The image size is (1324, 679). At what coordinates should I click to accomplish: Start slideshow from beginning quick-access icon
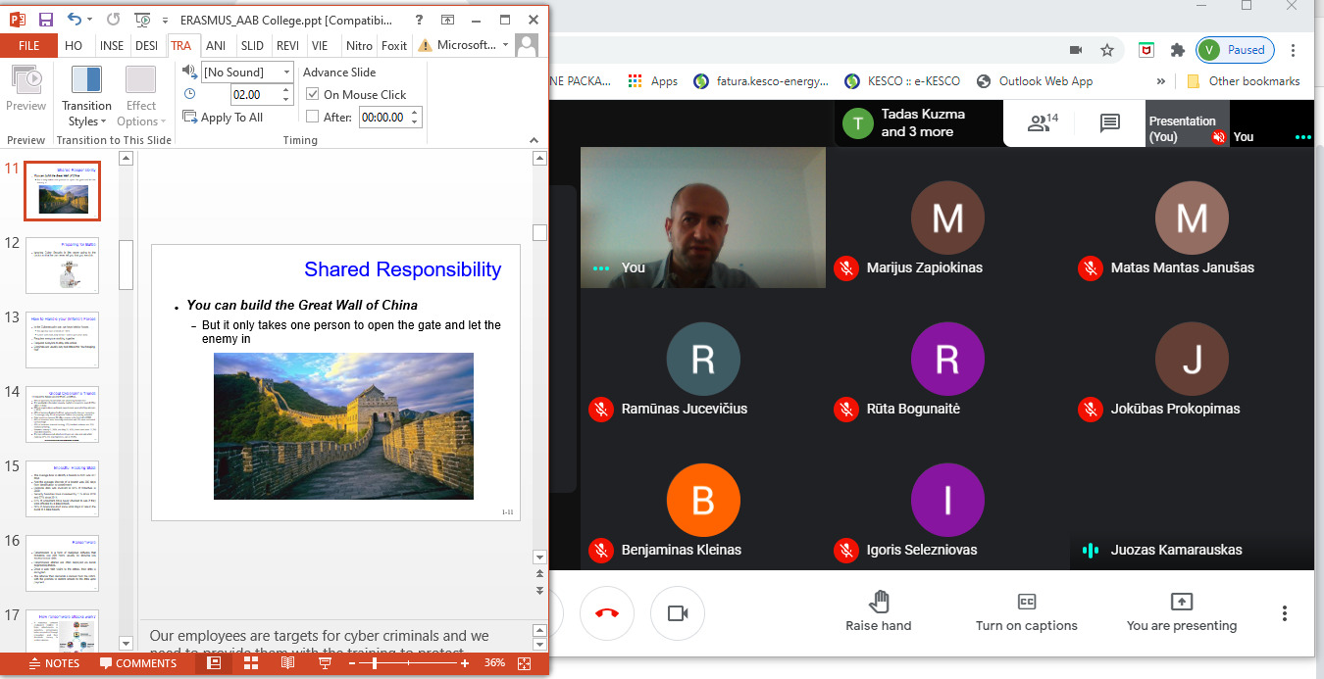point(142,20)
